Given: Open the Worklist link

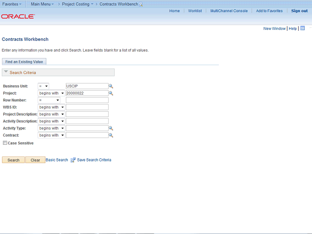Looking at the screenshot, I should [x=195, y=11].
